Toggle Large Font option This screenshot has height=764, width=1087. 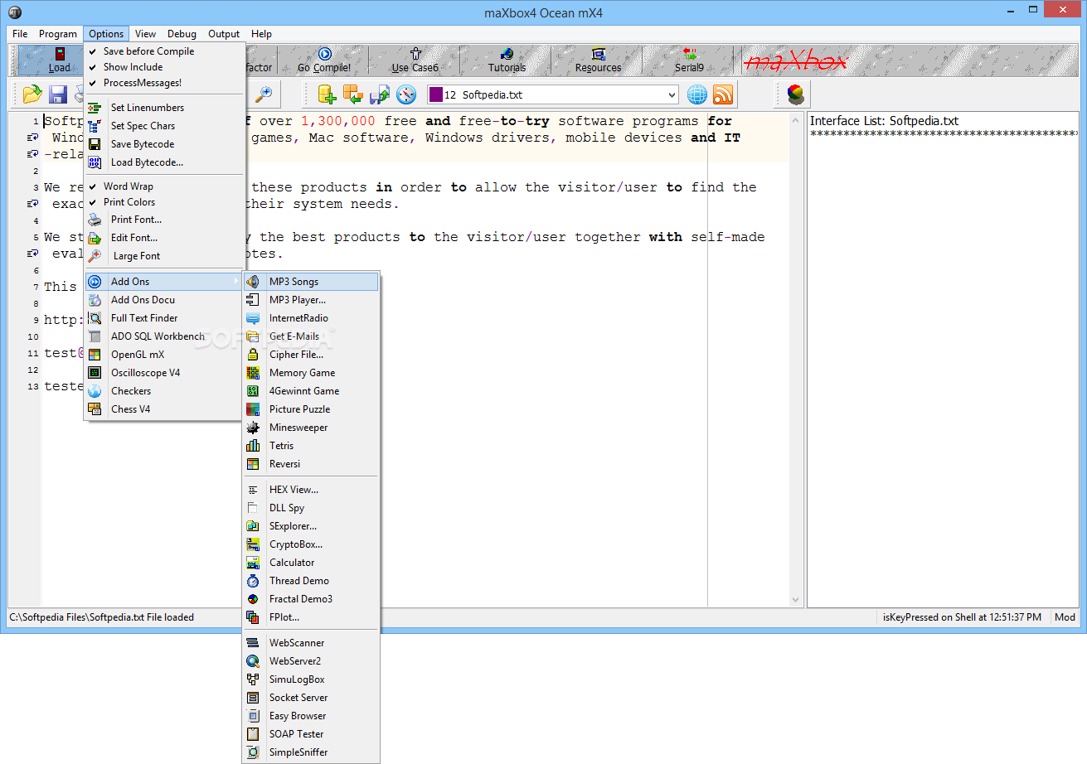[164, 256]
